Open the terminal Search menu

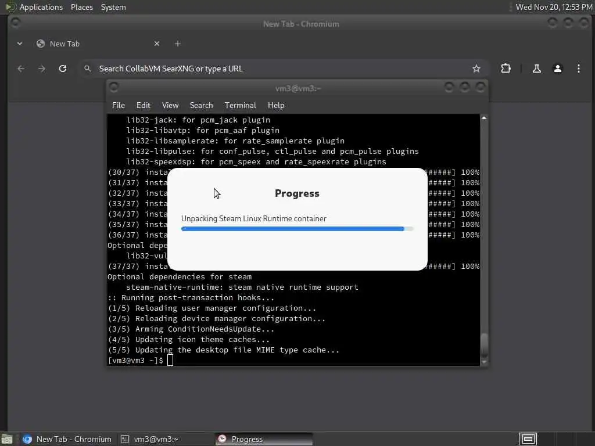click(201, 106)
